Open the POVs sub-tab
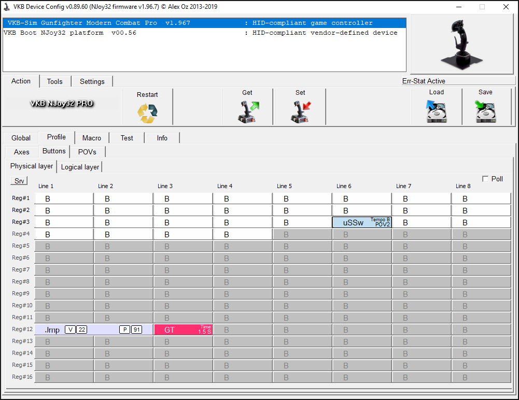The height and width of the screenshot is (400, 519). pyautogui.click(x=88, y=152)
